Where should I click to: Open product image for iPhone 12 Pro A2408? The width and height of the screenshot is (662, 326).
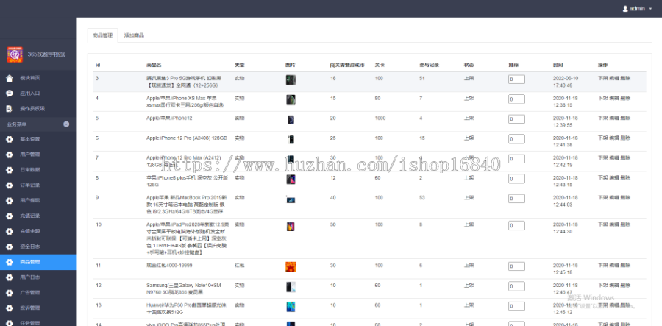tap(291, 139)
